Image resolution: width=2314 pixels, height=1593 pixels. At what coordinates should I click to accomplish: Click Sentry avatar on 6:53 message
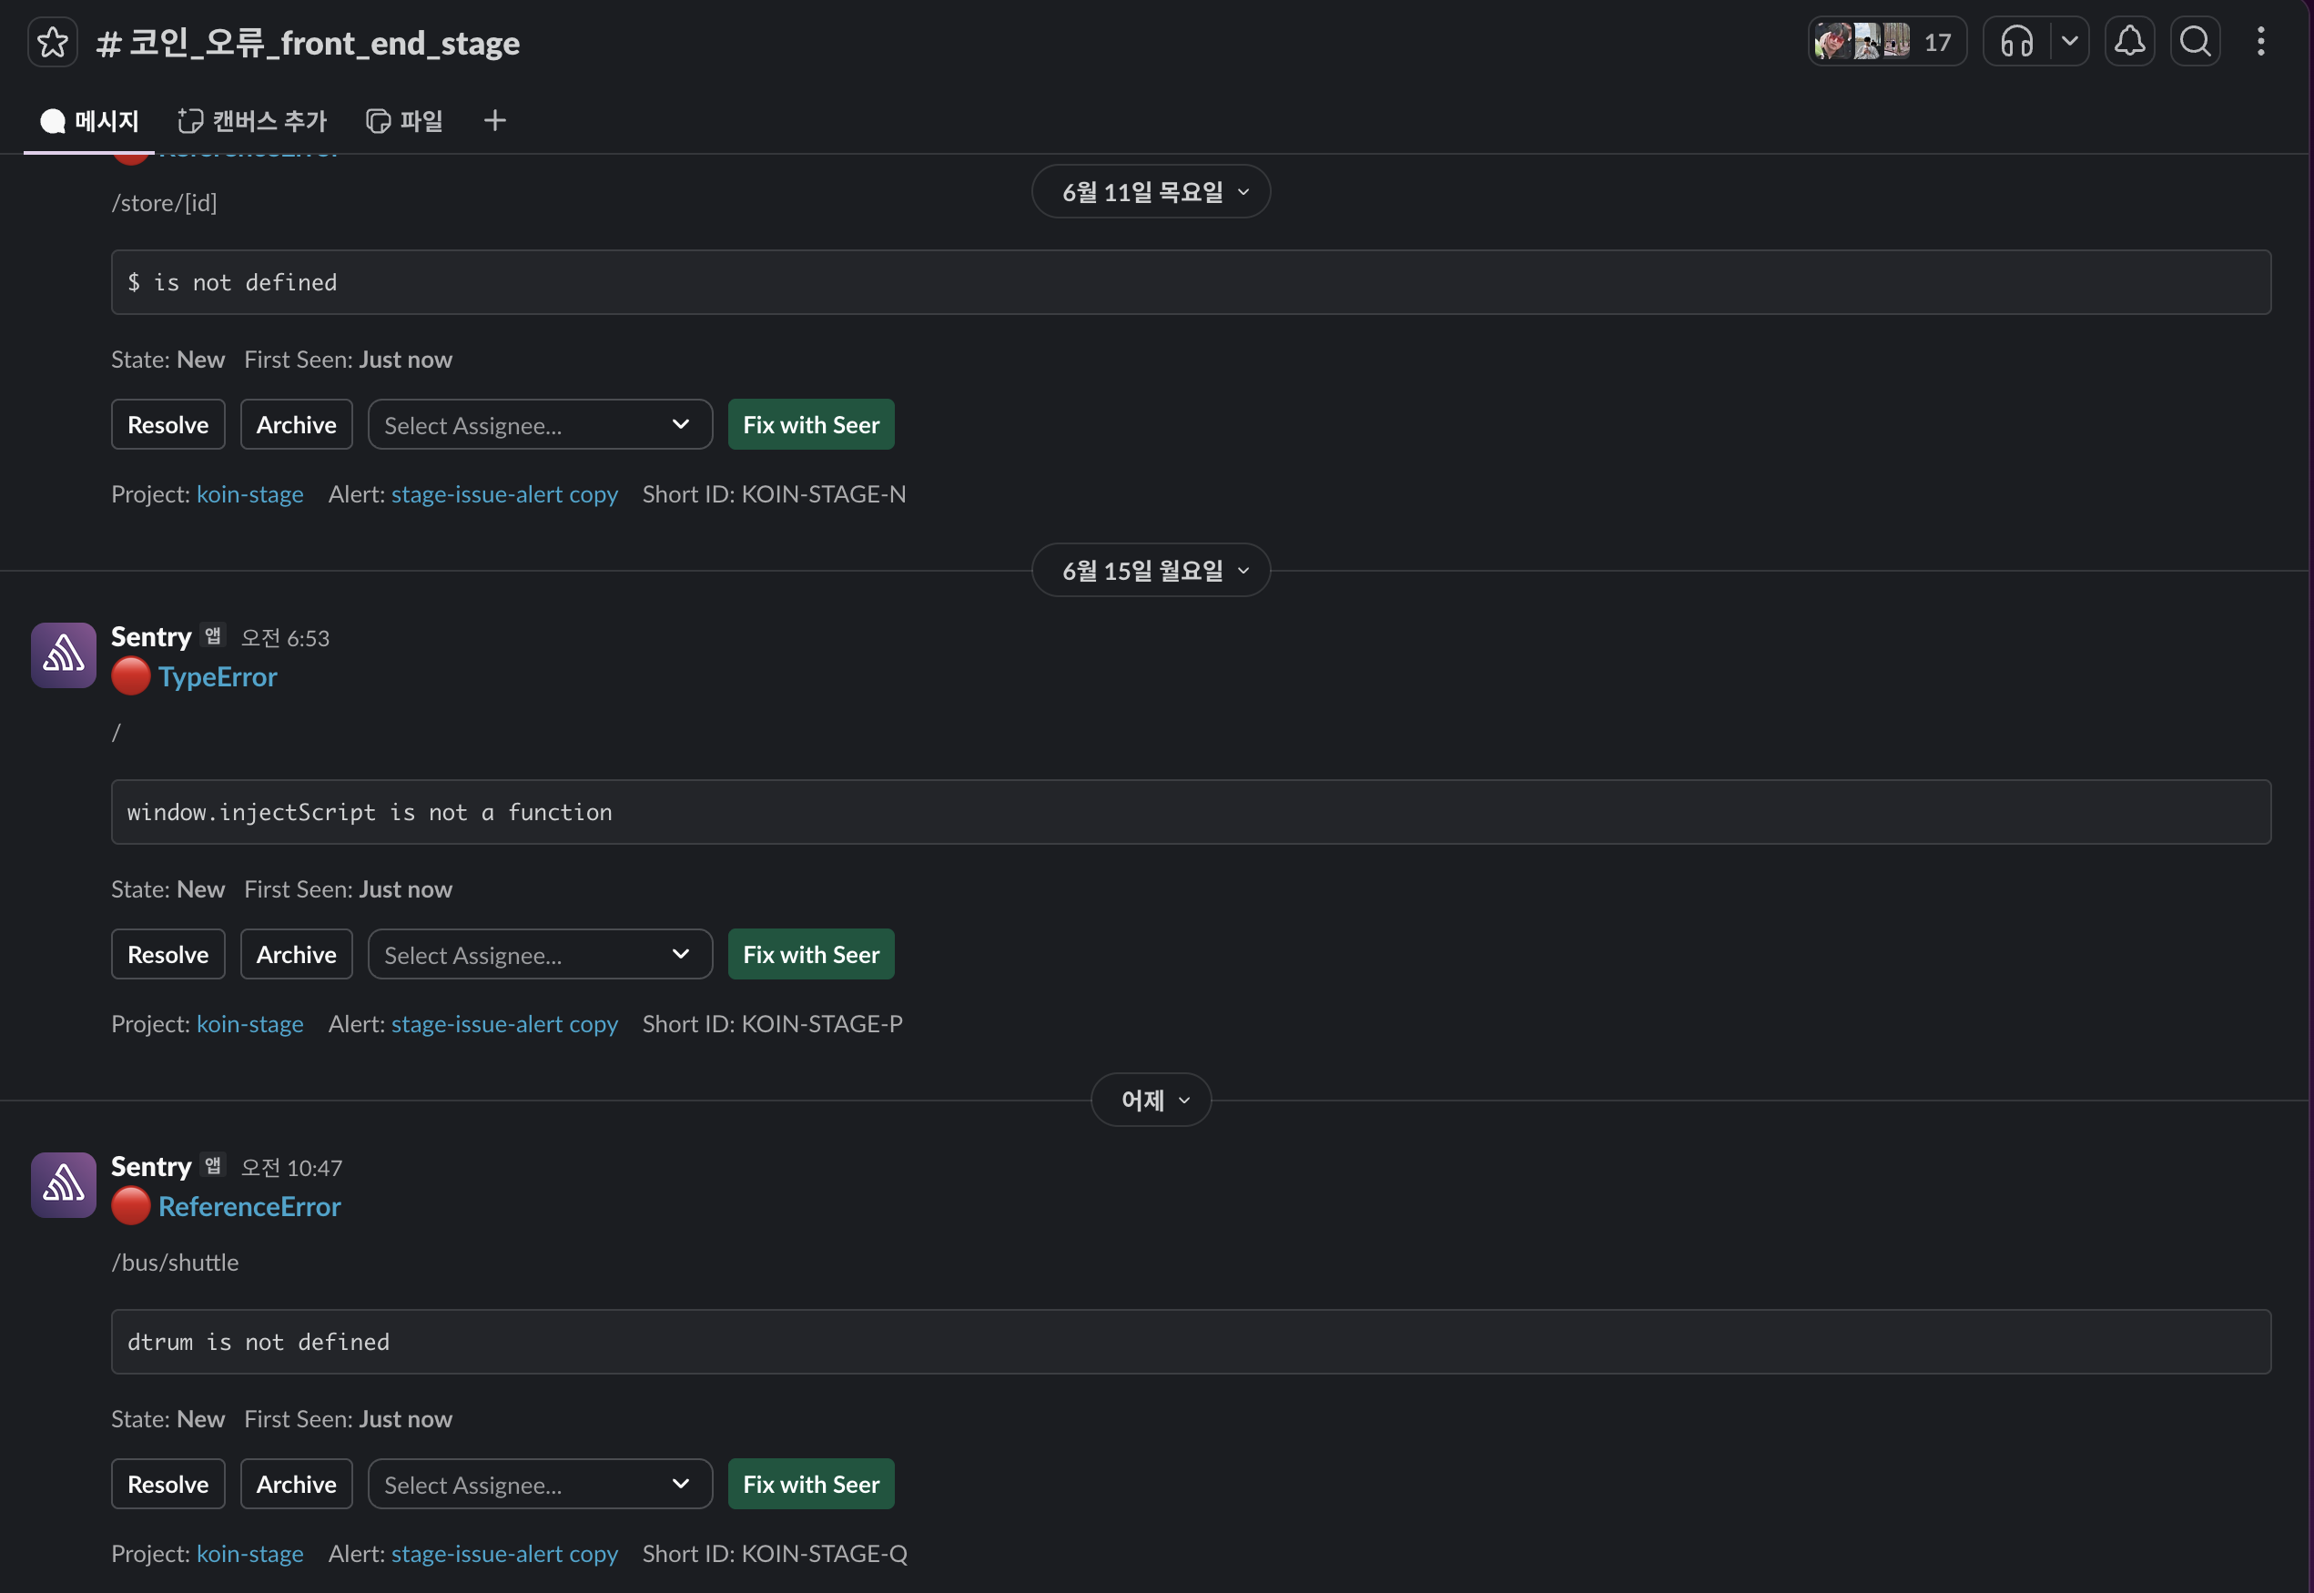click(x=64, y=655)
